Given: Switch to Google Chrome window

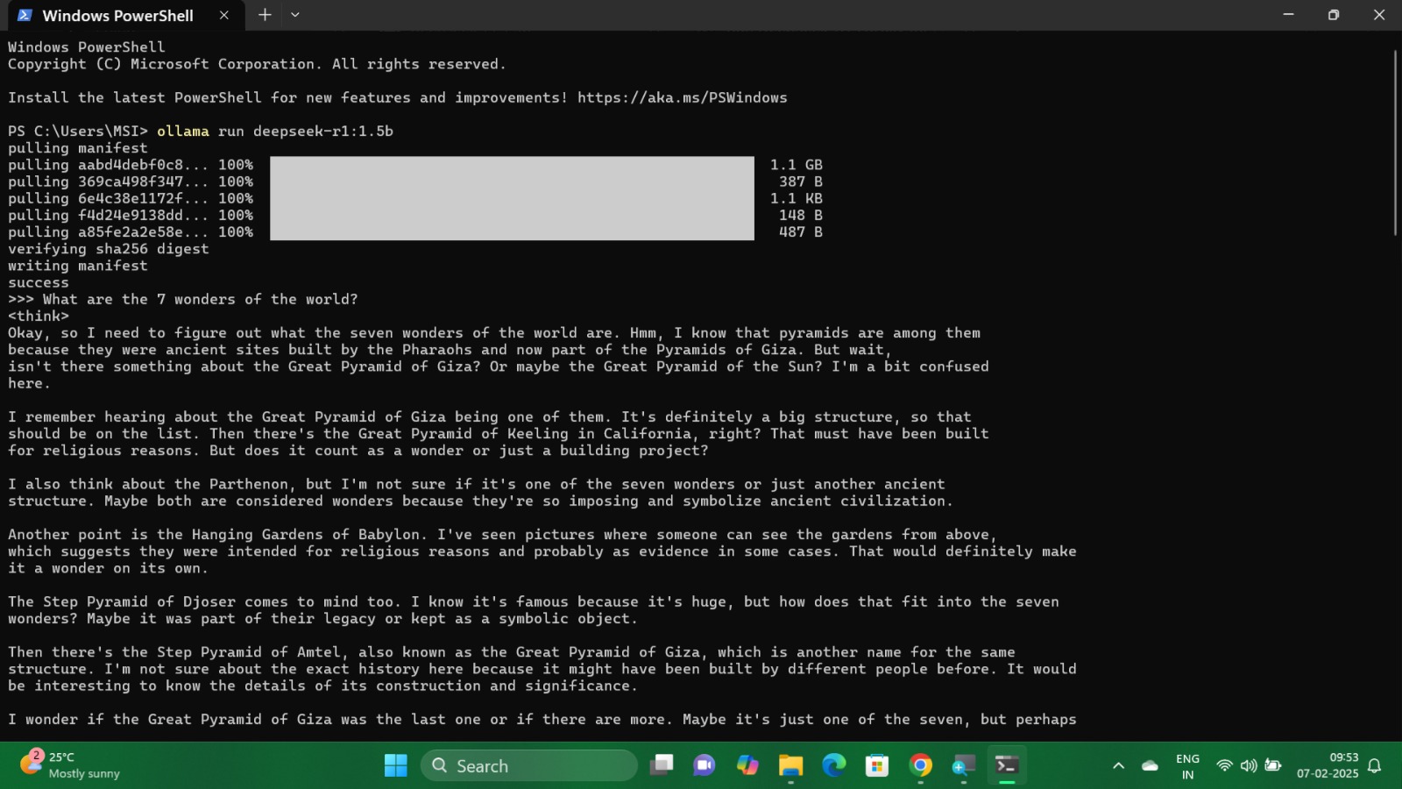Looking at the screenshot, I should coord(920,765).
